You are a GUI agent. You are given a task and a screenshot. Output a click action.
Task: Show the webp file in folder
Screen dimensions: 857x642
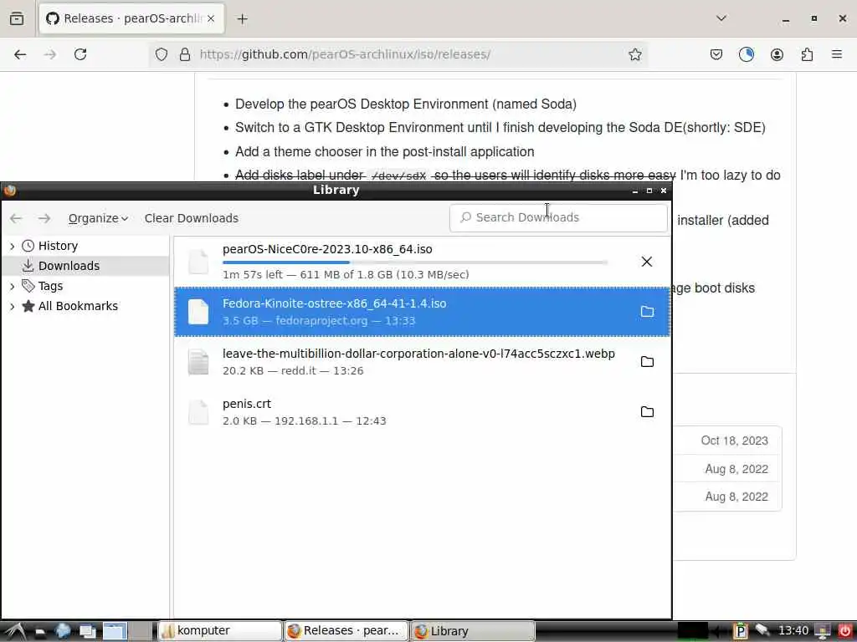point(647,362)
